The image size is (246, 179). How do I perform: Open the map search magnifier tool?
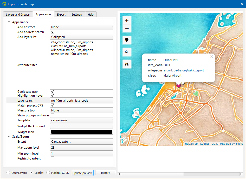[x=127, y=52]
